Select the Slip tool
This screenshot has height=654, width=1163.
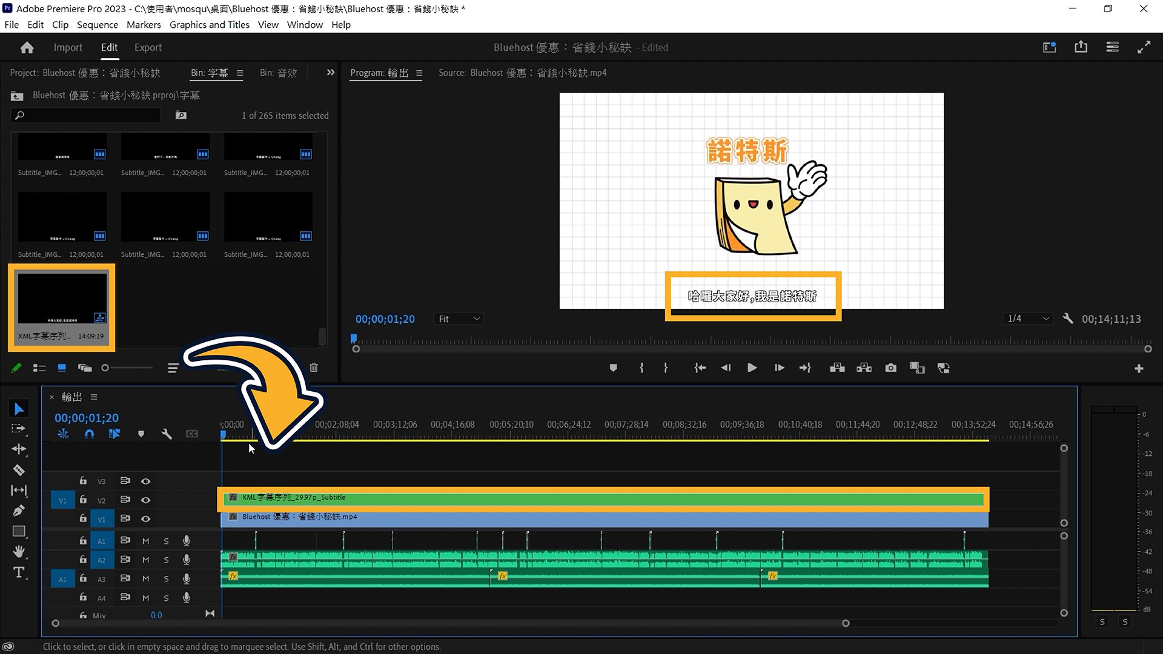click(19, 490)
